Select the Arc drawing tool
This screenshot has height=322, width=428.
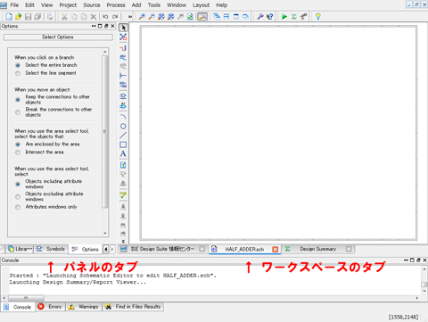[x=123, y=117]
